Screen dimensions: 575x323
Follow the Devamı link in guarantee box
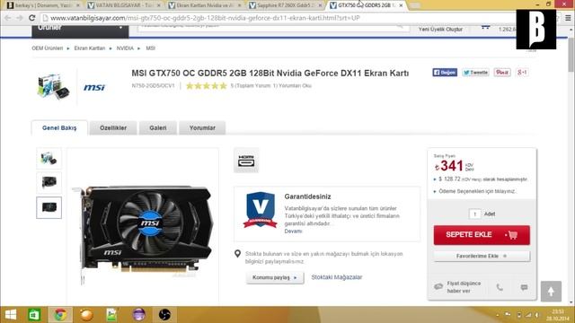(x=293, y=231)
